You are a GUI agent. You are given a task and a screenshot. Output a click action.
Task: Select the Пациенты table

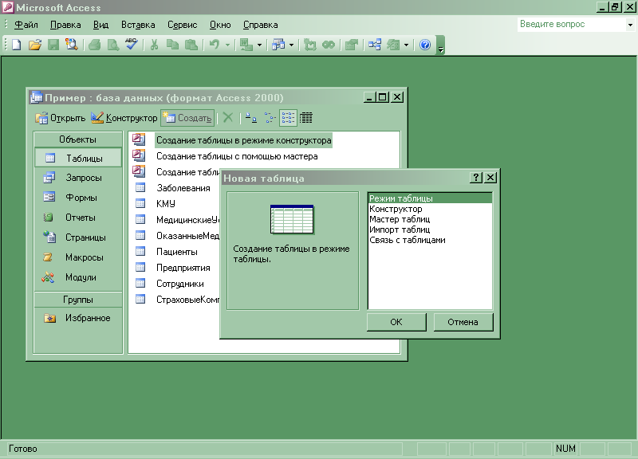point(176,252)
